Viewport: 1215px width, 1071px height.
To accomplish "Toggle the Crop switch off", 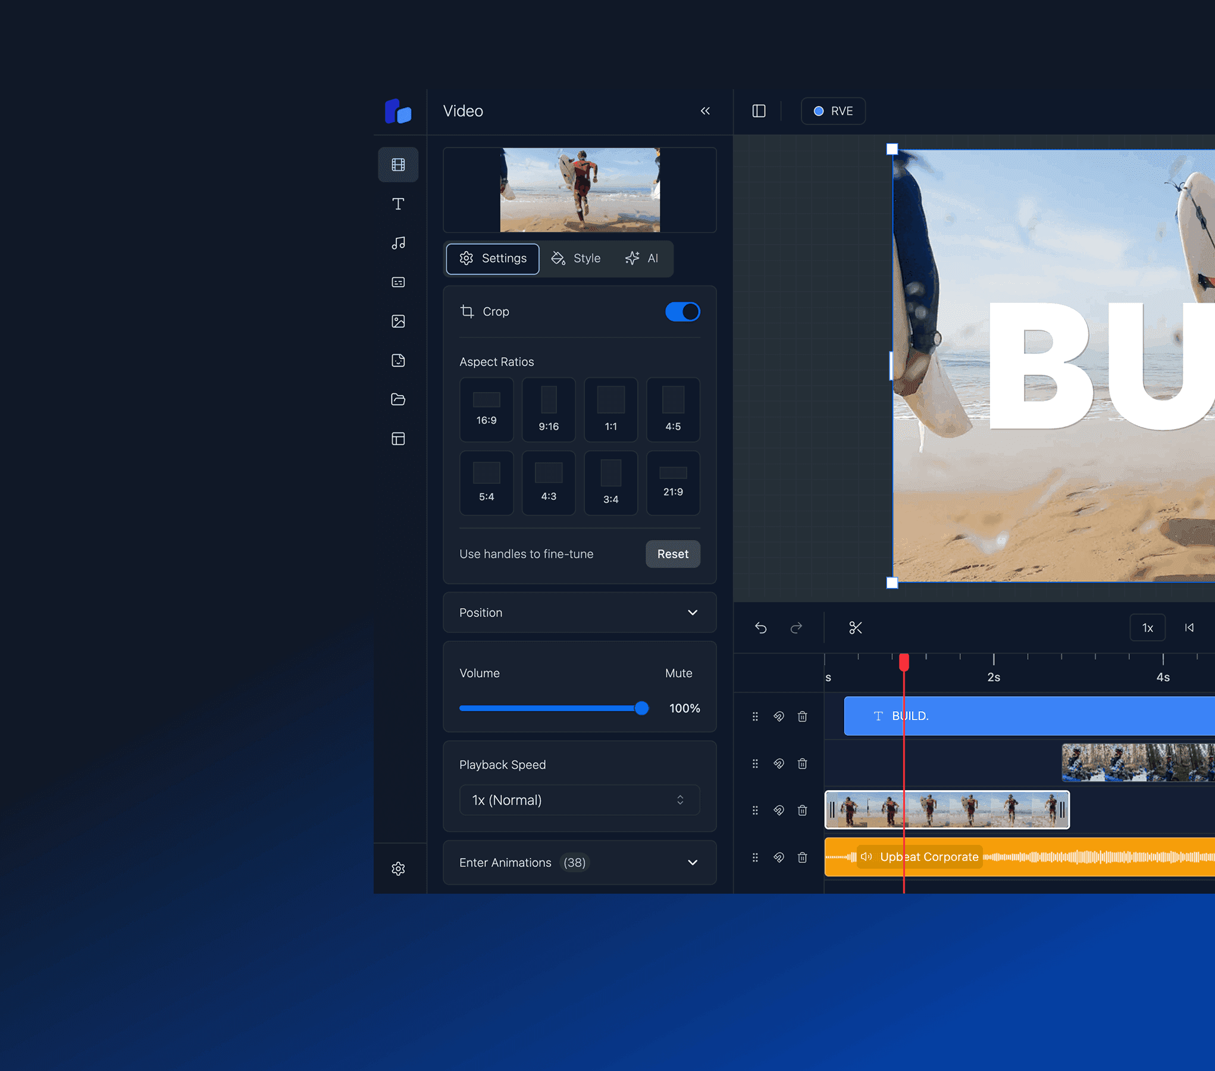I will pyautogui.click(x=682, y=312).
